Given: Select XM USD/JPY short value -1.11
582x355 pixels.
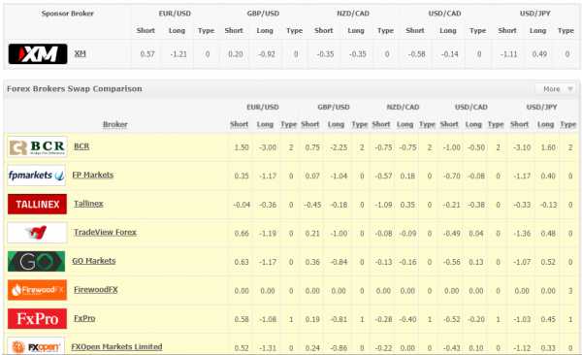Looking at the screenshot, I should (x=508, y=54).
